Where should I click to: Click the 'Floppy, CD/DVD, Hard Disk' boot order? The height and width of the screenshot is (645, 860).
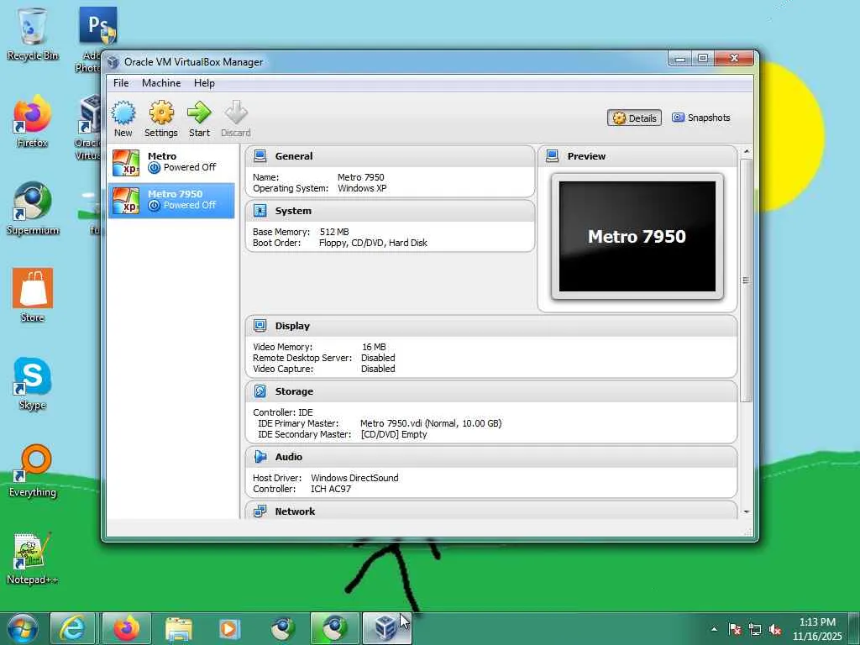(x=373, y=243)
